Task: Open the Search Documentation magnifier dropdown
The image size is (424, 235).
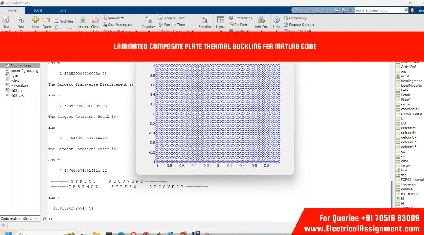Action: (x=406, y=10)
